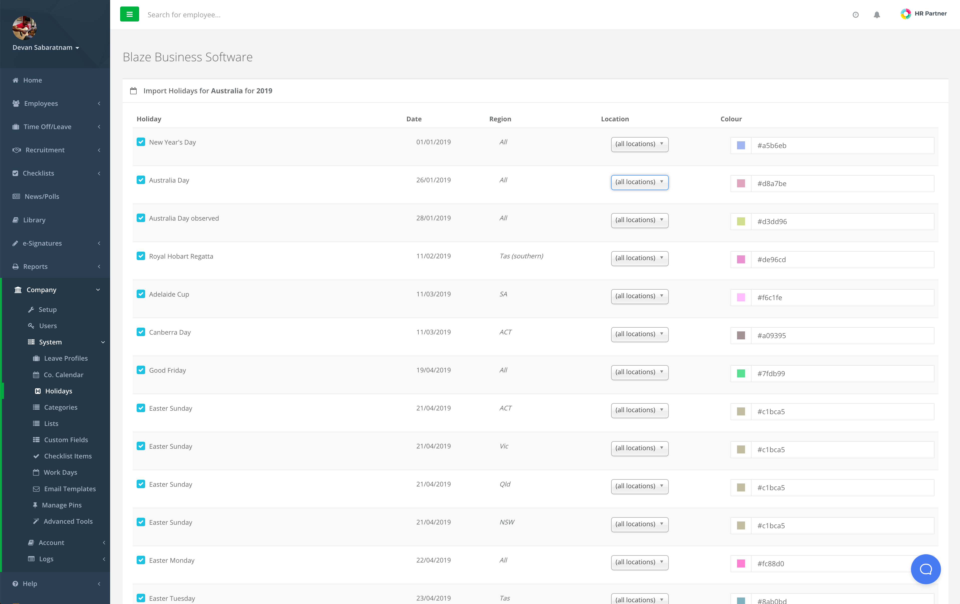Open the Categories menu item
Viewport: 960px width, 604px height.
(x=55, y=407)
